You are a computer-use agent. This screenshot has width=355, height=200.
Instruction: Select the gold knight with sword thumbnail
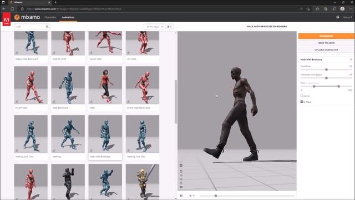143,182
